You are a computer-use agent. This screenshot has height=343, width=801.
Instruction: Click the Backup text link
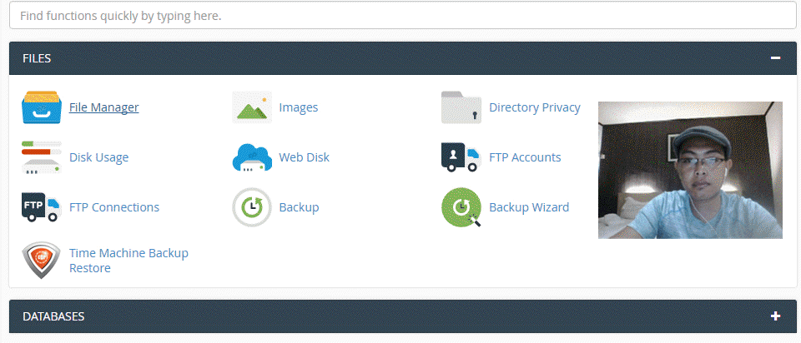click(x=299, y=207)
